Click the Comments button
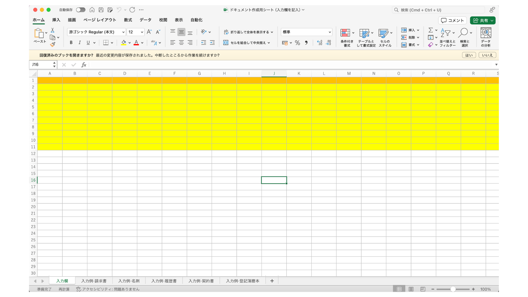Screen dimensions: 528x297 [x=452, y=20]
